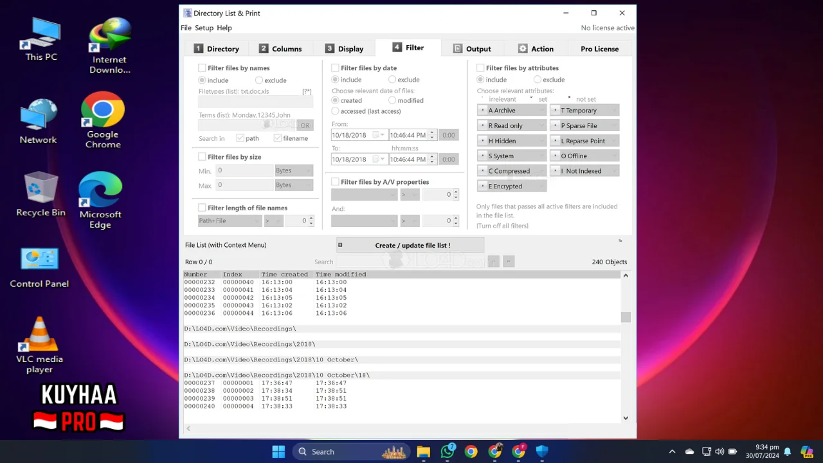Launch Microsoft Edge desktop shortcut

pyautogui.click(x=100, y=201)
